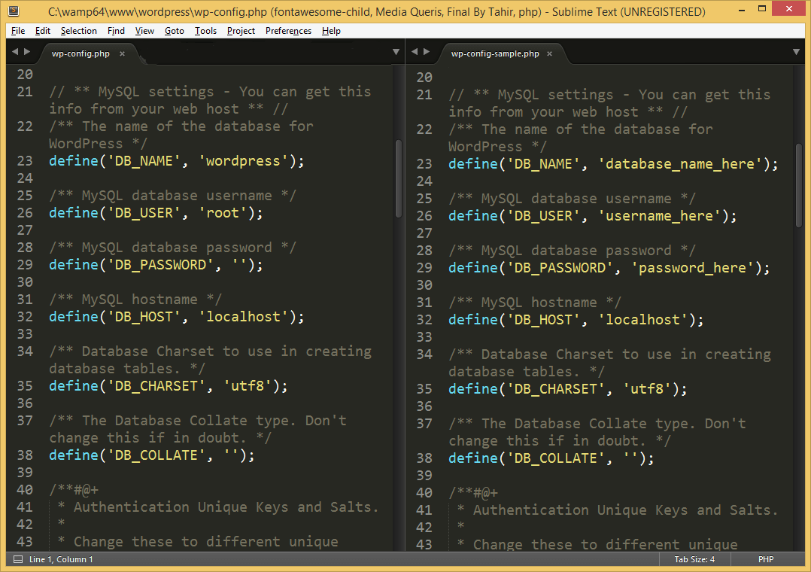Click the Line 1, Column 1 status
This screenshot has width=811, height=572.
point(61,559)
